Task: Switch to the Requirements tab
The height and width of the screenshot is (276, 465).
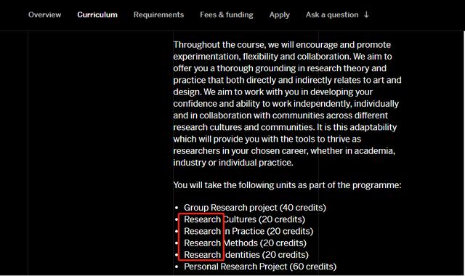Action: pyautogui.click(x=158, y=15)
